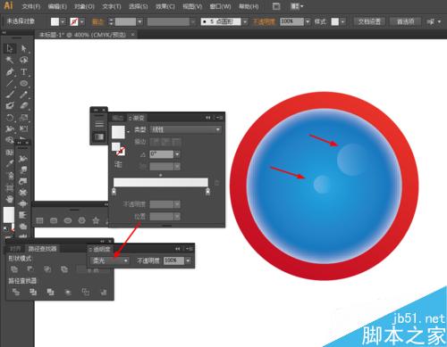Click Transparency panel opacity field 100%
The image size is (447, 347).
(174, 260)
